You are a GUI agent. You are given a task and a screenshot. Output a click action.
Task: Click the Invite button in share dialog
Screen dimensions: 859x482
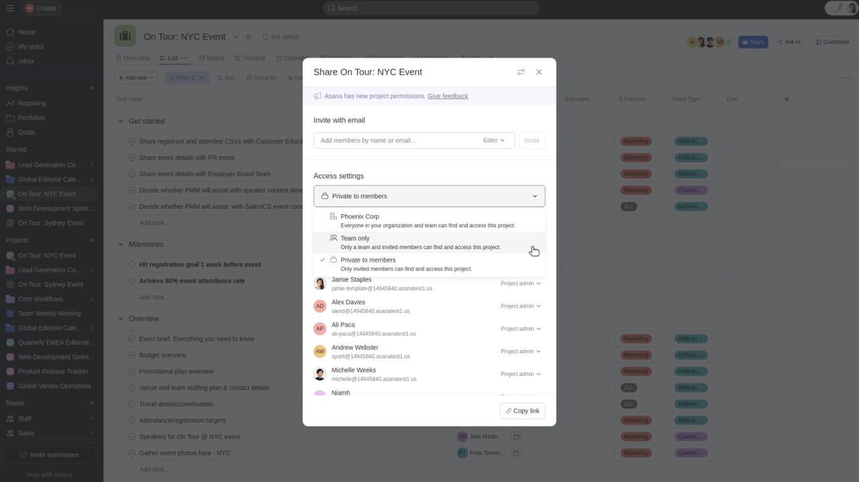532,141
